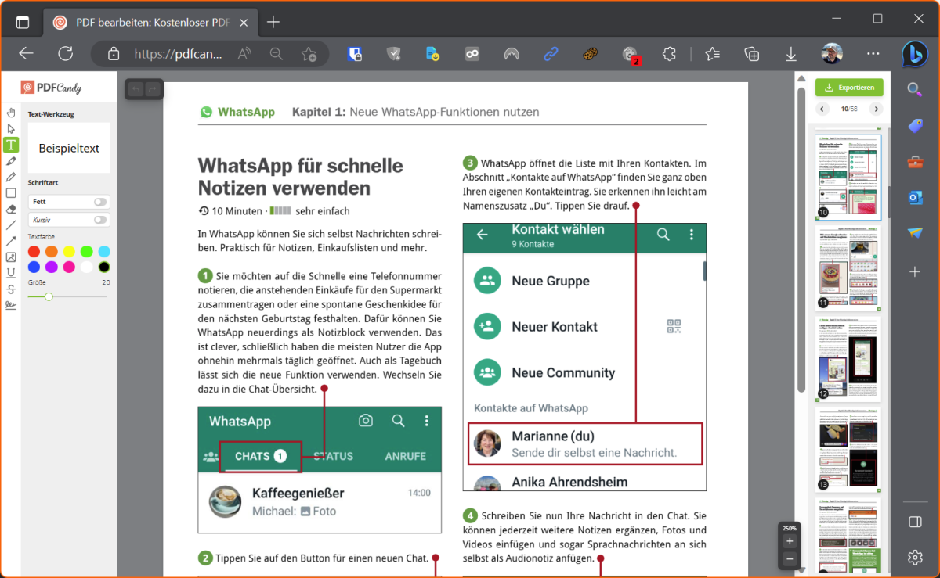Go to next page arrow
The height and width of the screenshot is (578, 940).
point(877,109)
